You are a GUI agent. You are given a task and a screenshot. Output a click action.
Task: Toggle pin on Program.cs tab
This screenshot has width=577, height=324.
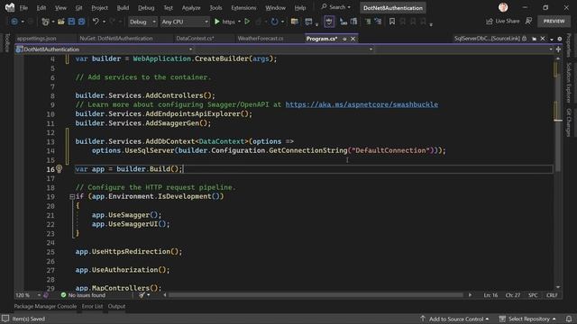coord(344,39)
